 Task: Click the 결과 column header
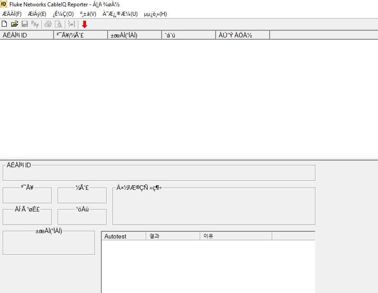point(173,236)
